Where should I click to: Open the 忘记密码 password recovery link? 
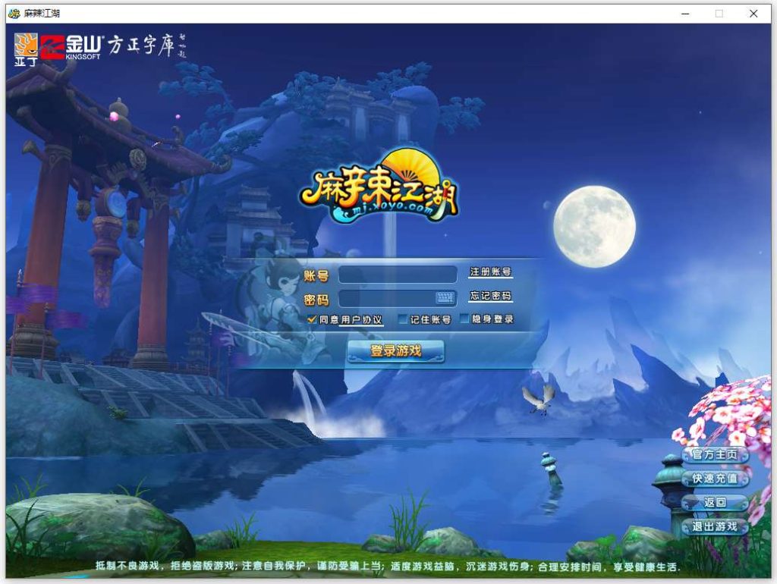[489, 297]
